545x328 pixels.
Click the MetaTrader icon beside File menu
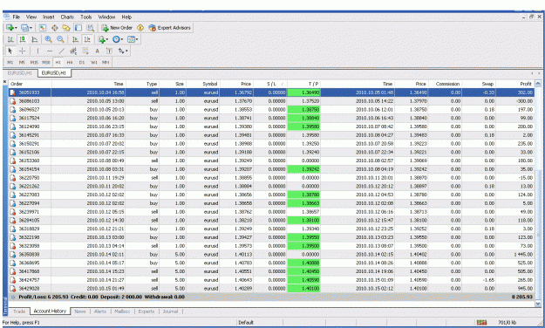7,17
